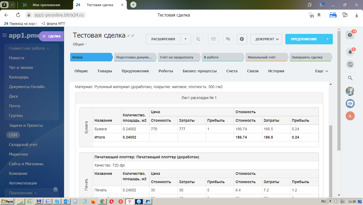Open the chat bubbles icon button

228,39
